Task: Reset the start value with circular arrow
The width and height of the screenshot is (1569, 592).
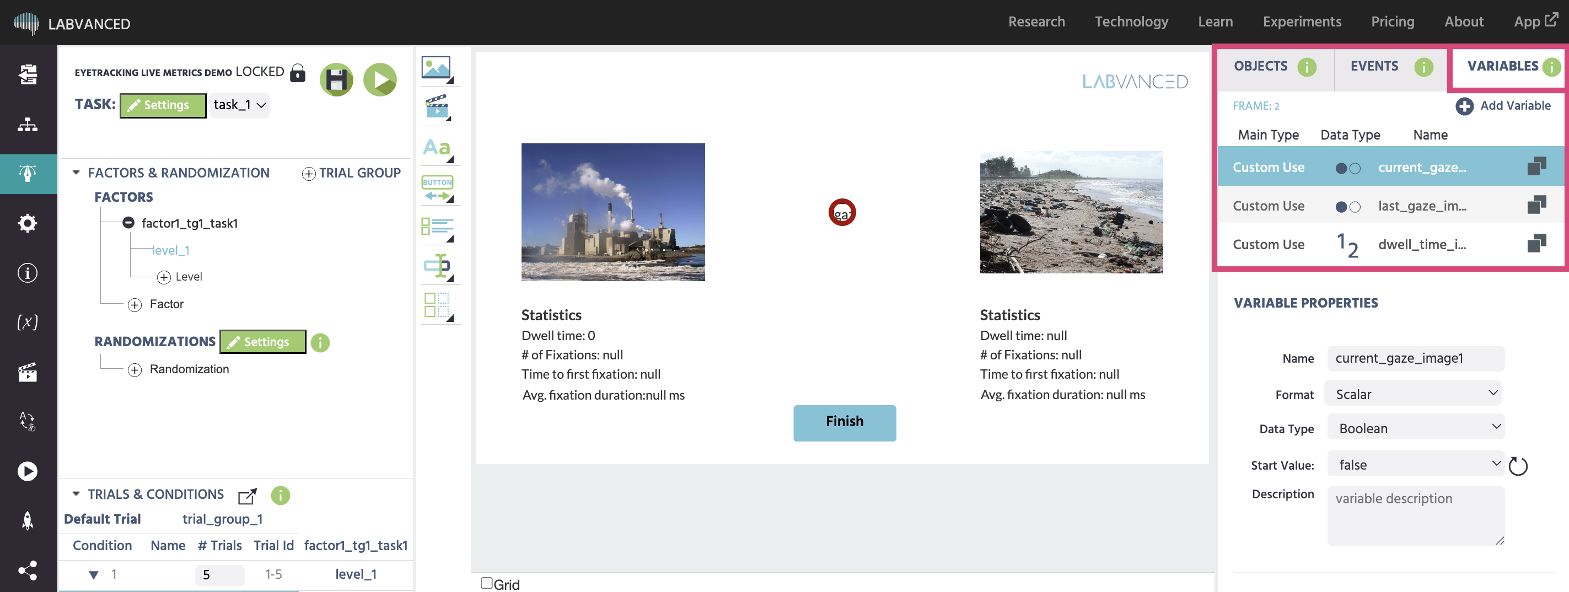Action: click(x=1518, y=466)
